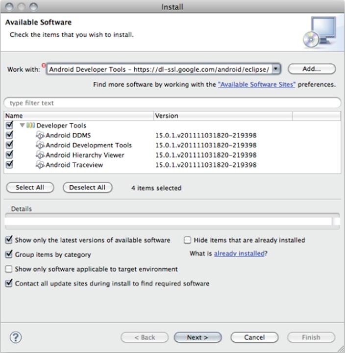Click the type filter text field

click(x=172, y=103)
